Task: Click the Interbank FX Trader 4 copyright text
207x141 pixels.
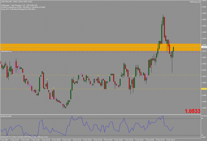Action: (x=25, y=137)
